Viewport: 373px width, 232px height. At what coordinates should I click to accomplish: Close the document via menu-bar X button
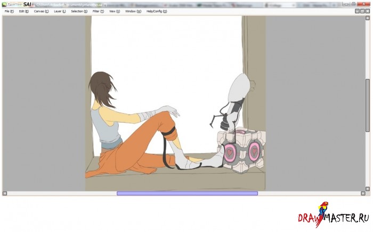click(x=368, y=11)
